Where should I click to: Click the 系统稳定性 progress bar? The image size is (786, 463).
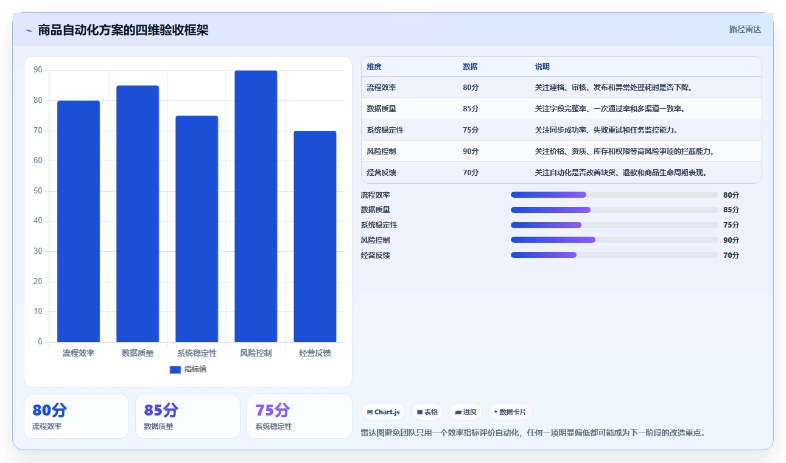pyautogui.click(x=615, y=225)
